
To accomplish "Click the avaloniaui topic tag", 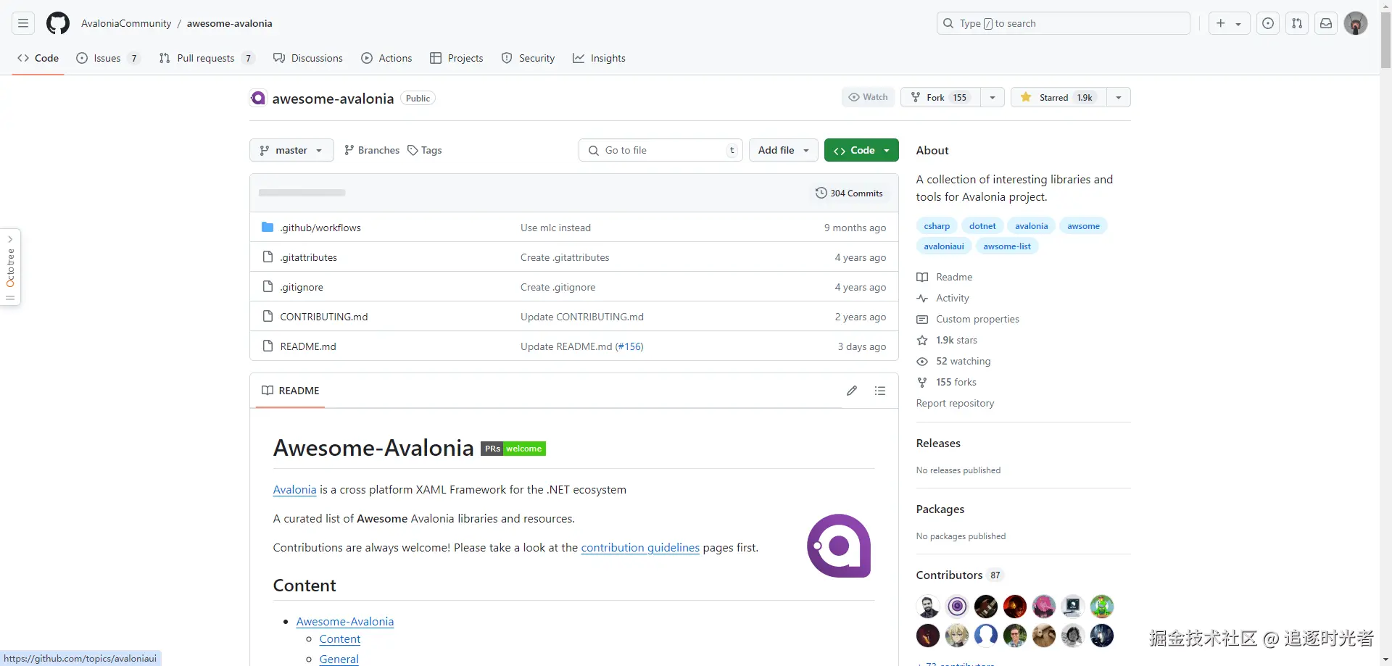I will tap(944, 246).
